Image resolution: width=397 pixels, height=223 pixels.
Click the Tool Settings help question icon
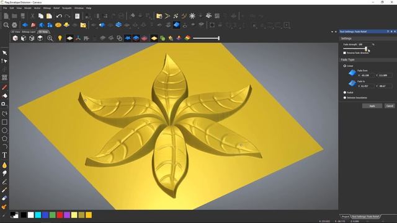point(388,32)
